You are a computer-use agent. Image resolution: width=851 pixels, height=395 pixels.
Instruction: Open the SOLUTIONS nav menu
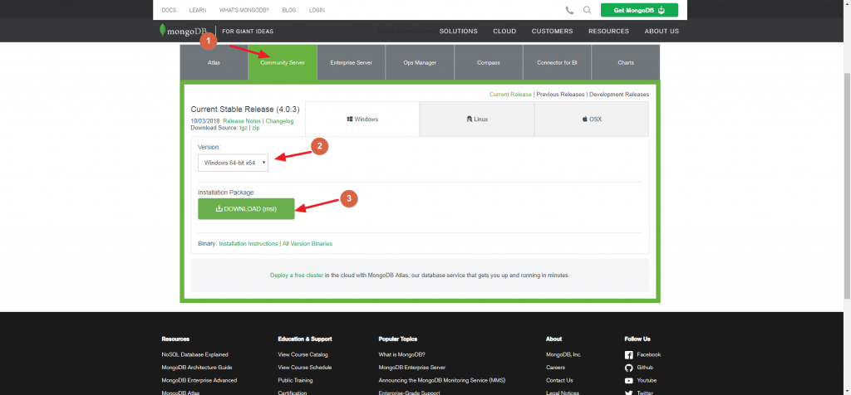(x=459, y=32)
